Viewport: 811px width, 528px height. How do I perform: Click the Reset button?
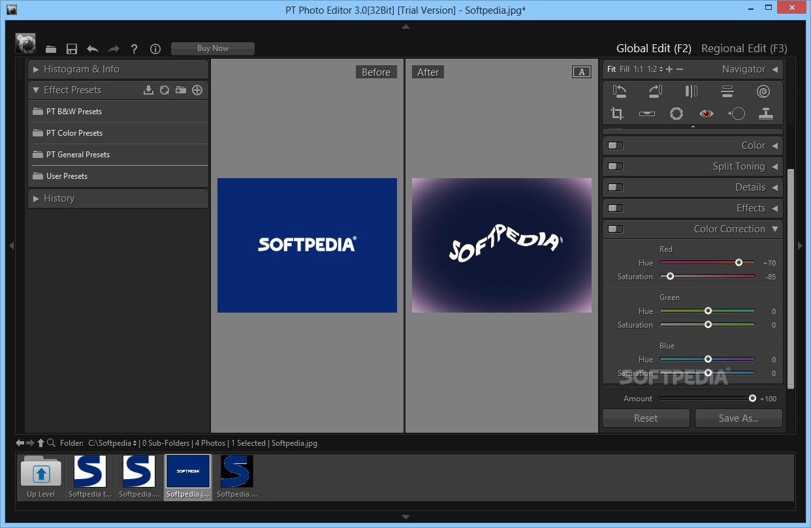tap(646, 418)
